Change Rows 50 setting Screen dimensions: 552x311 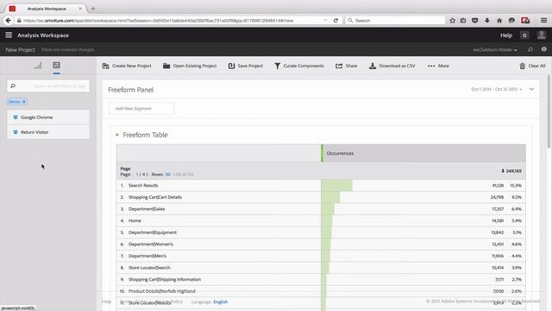tap(168, 175)
